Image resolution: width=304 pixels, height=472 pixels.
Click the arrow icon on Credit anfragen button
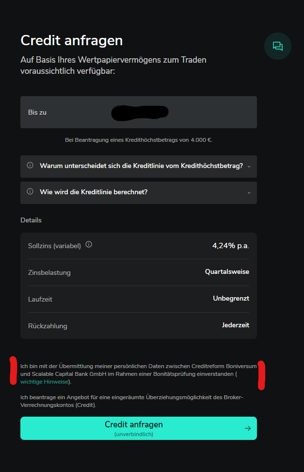248,428
